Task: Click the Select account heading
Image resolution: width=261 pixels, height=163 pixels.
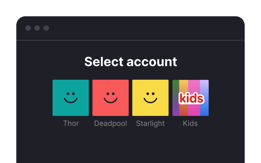Action: [131, 62]
